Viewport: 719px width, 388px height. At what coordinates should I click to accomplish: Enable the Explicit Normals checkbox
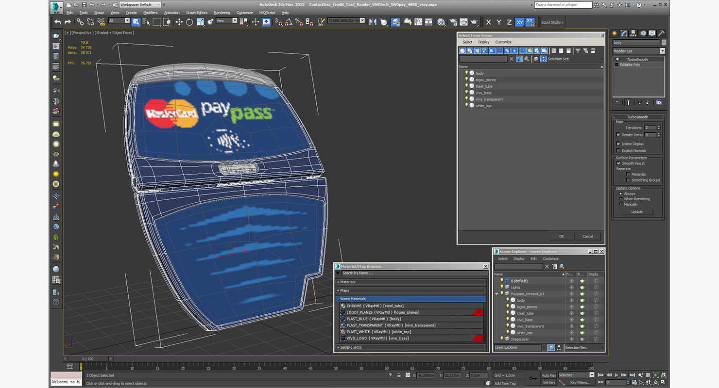click(x=618, y=150)
